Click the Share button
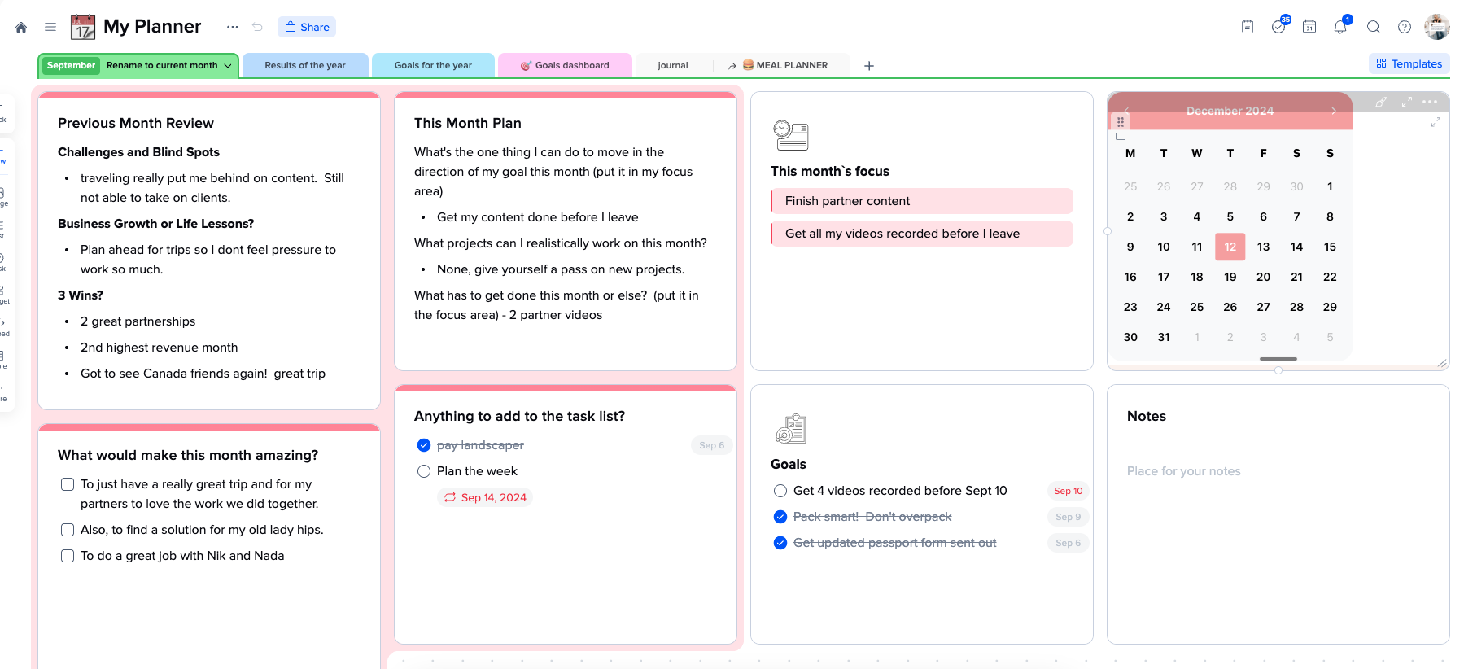Viewport: 1464px width, 669px height. (x=307, y=27)
